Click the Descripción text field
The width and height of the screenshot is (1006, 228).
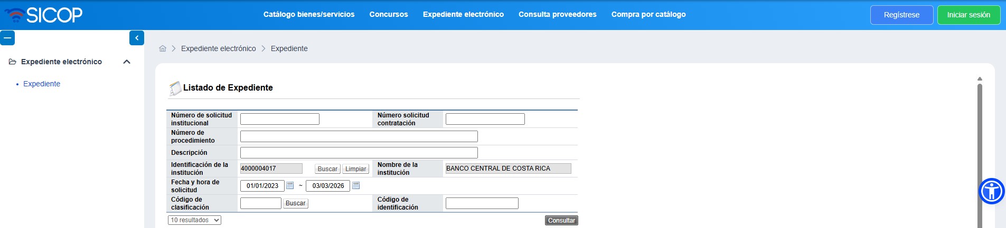[359, 153]
